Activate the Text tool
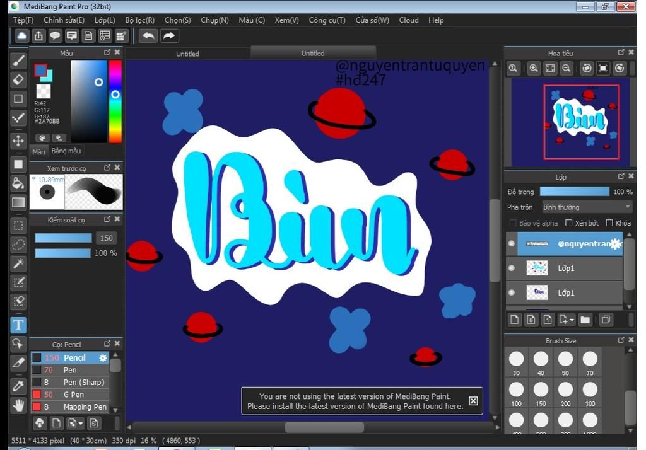 coord(18,325)
